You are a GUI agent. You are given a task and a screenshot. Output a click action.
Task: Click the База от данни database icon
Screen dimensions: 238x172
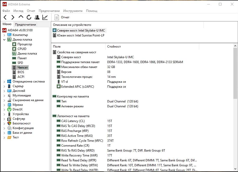point(9,133)
